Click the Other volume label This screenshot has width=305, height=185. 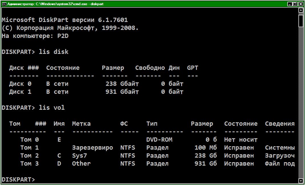click(x=81, y=164)
